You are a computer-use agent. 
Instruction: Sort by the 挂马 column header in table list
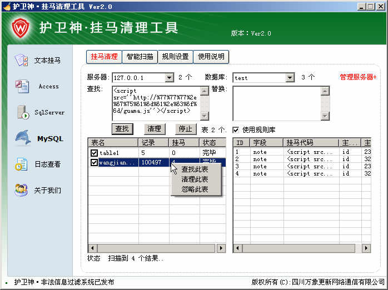(x=184, y=143)
